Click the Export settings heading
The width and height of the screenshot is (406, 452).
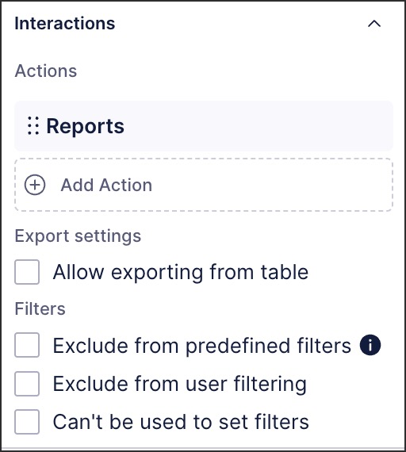click(x=78, y=236)
